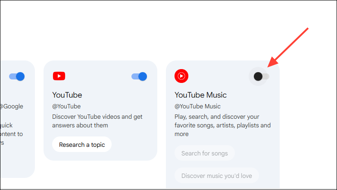Click the Play, search, and discover description

point(222,125)
